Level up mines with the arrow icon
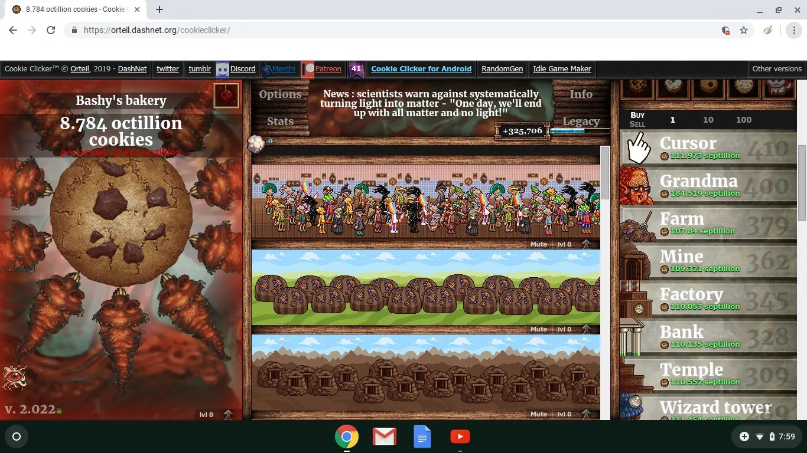Image resolution: width=807 pixels, height=453 pixels. coord(586,414)
